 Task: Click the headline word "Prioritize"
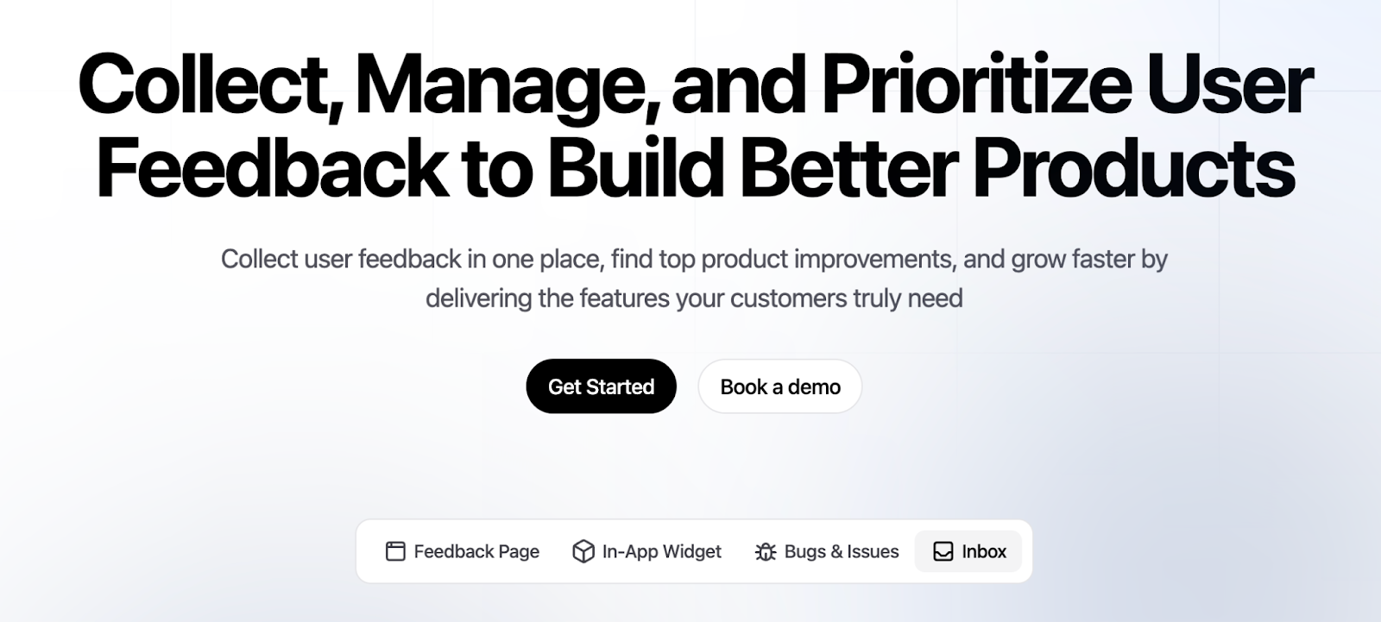click(x=975, y=86)
